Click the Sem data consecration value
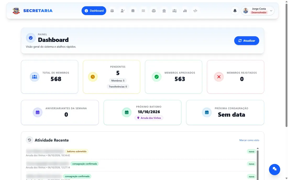288x180 pixels. 231,115
